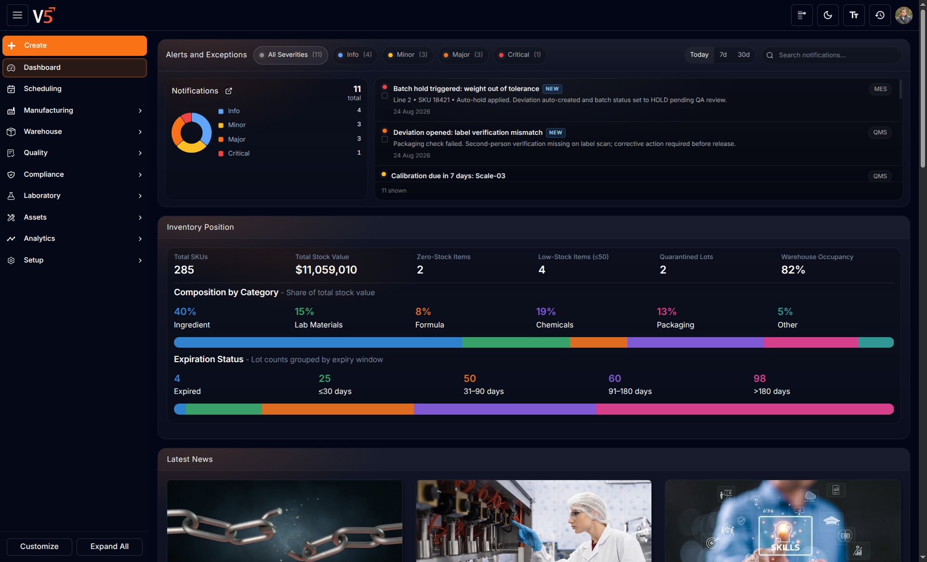Click the Manufacturing factory icon
927x562 pixels.
(x=11, y=111)
